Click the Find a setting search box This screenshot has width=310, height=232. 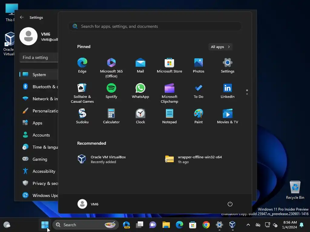(39, 57)
